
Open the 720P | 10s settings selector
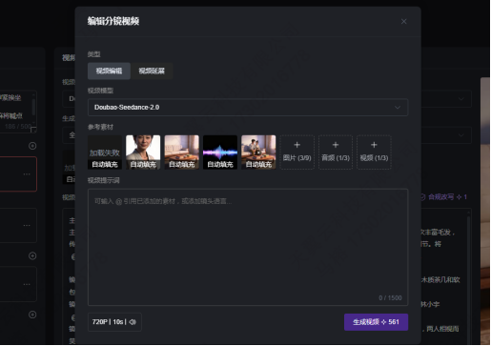[x=114, y=322]
